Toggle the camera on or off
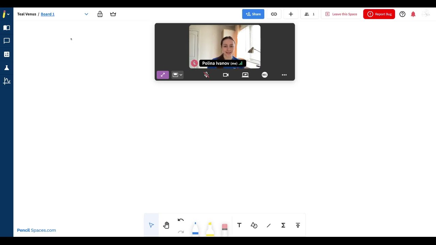The width and height of the screenshot is (436, 245). pos(226,75)
